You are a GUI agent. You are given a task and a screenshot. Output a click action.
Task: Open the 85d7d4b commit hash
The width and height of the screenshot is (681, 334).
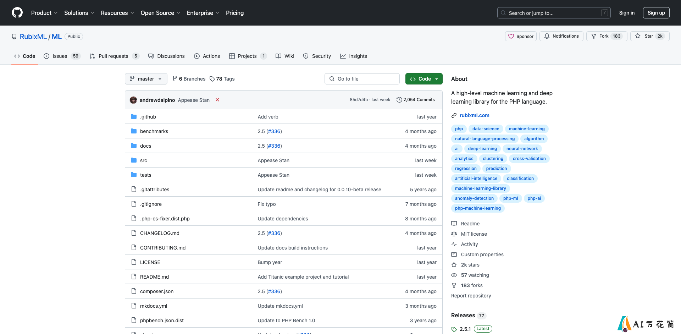point(359,100)
